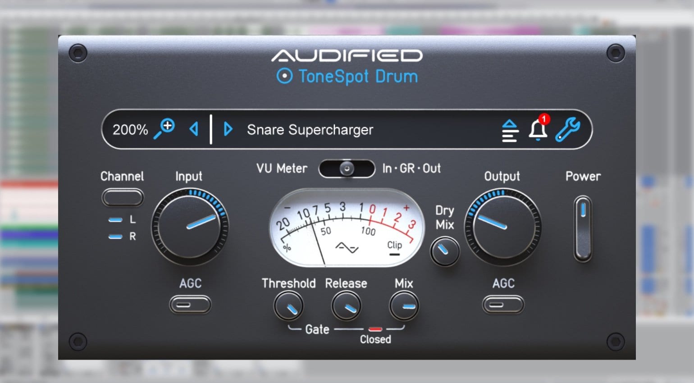The width and height of the screenshot is (694, 383).
Task: Toggle the Power switch
Action: (x=583, y=227)
